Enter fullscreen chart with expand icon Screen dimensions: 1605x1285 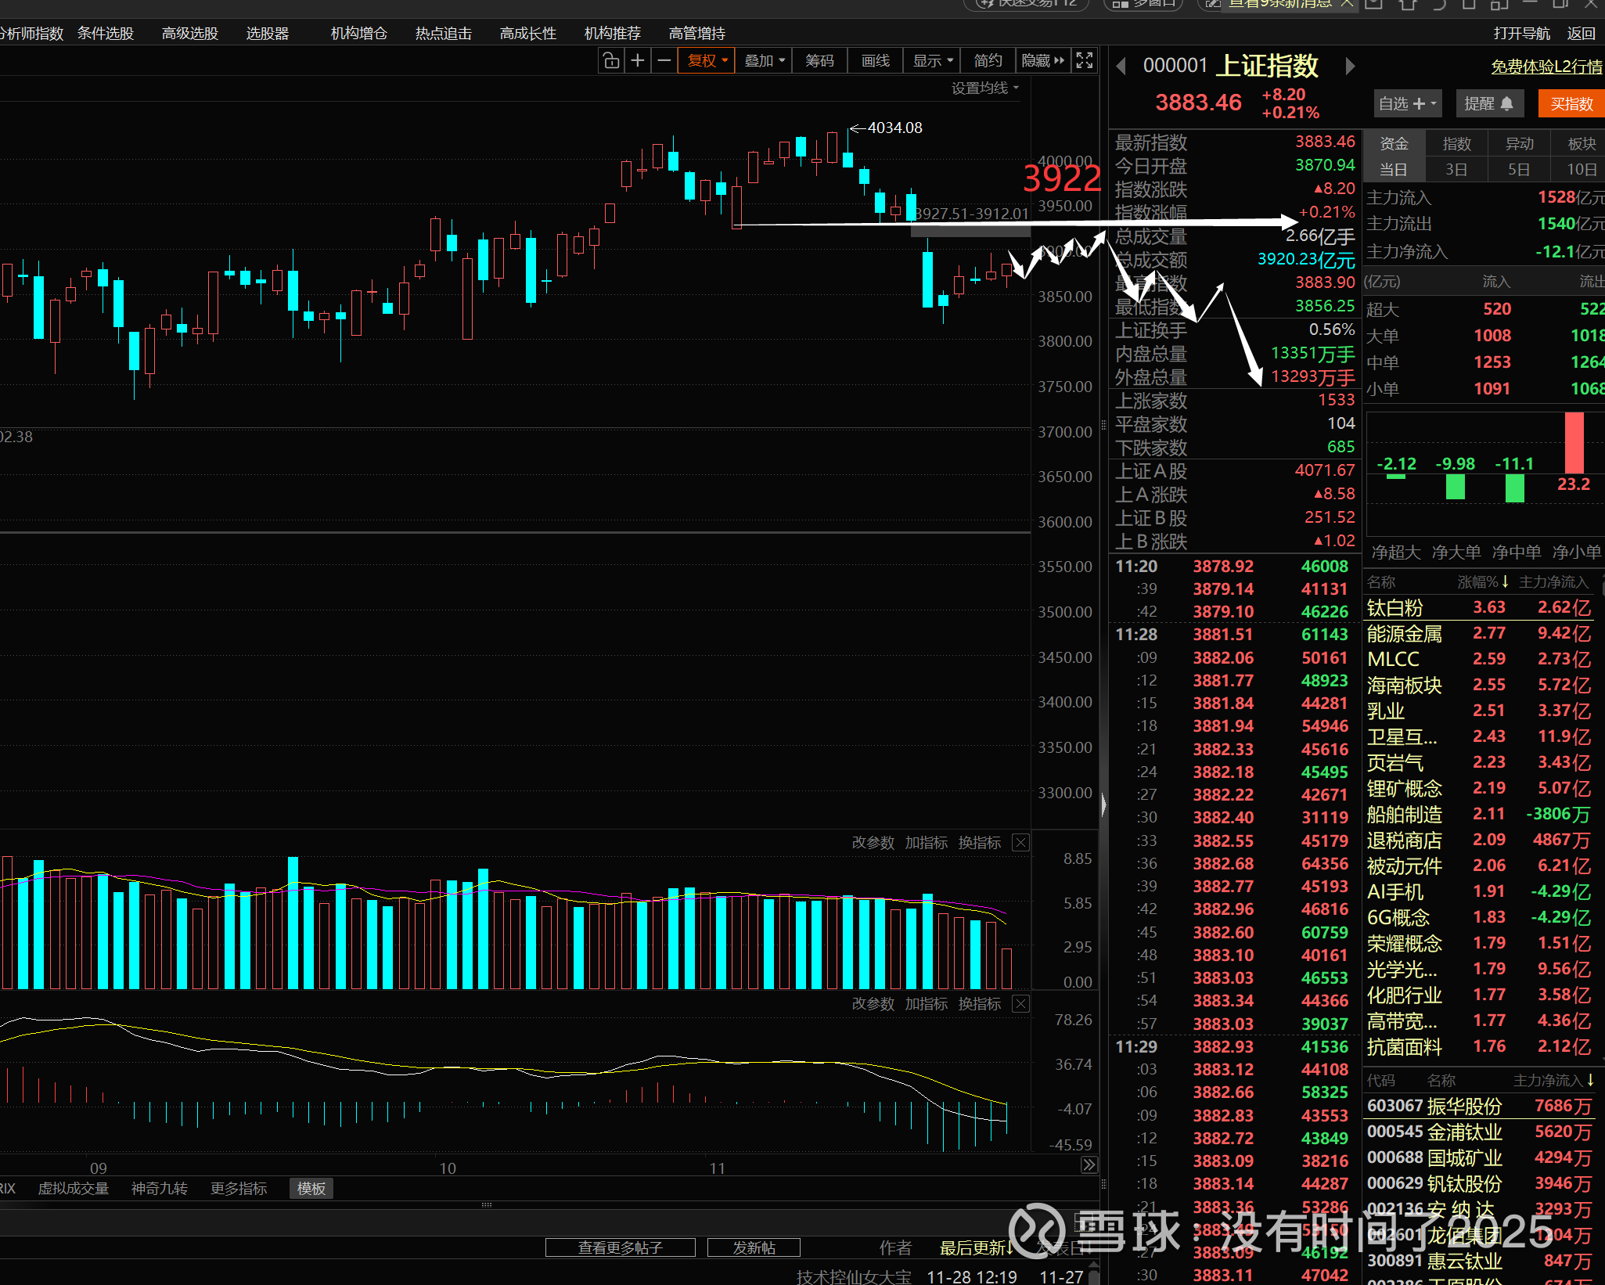click(x=1085, y=60)
